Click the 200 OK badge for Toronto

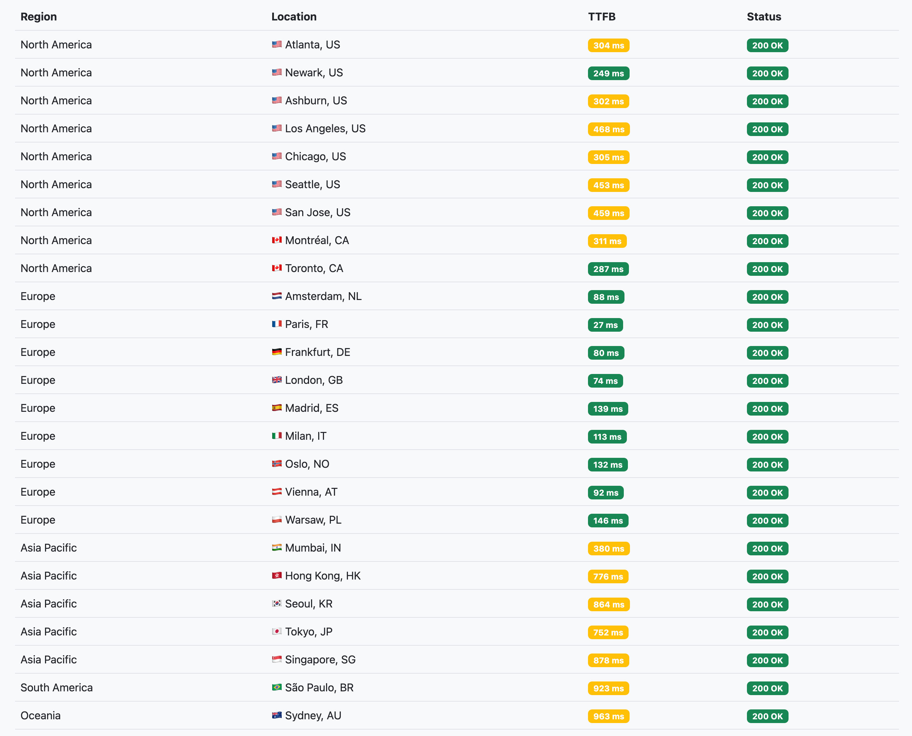767,269
